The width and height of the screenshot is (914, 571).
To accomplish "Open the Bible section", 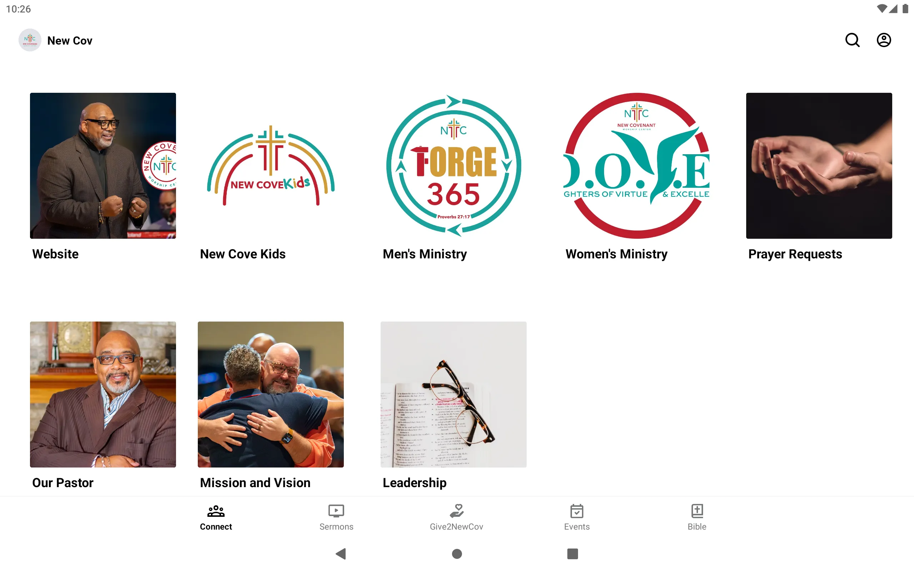I will pos(696,516).
